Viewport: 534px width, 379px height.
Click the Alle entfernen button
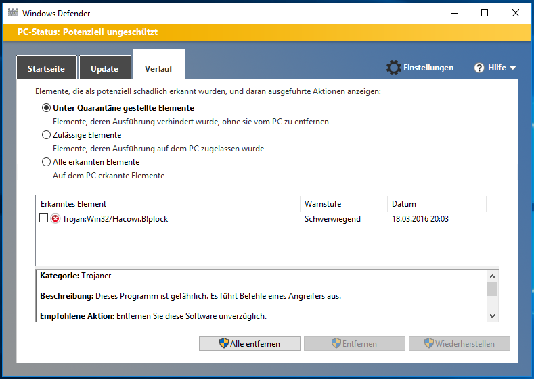250,344
